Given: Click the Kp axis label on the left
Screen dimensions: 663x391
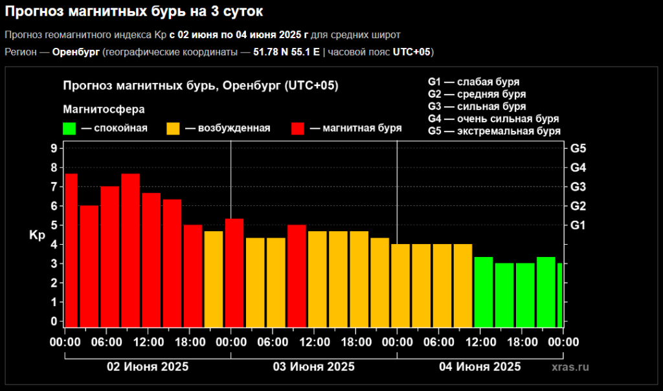Looking at the screenshot, I should [37, 235].
